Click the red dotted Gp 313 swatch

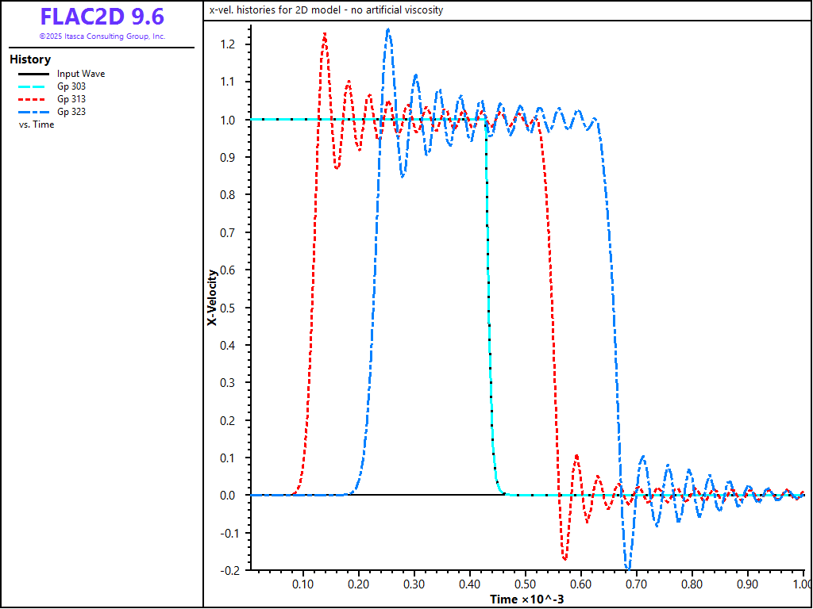[33, 99]
